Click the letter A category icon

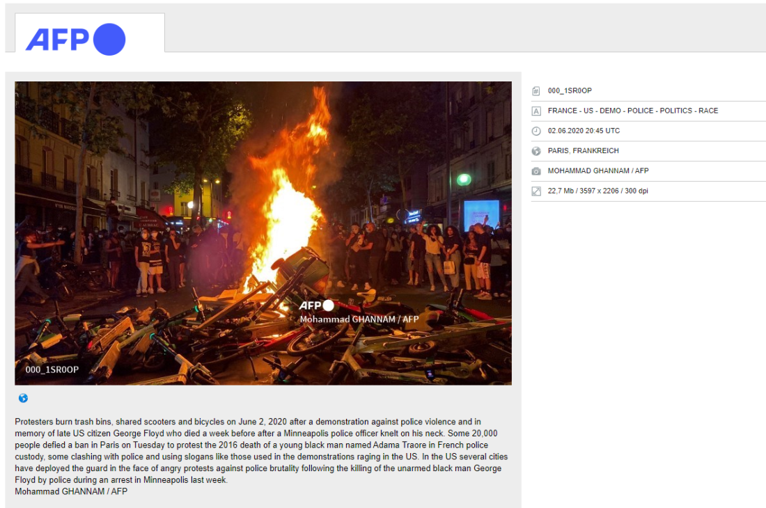(x=536, y=111)
